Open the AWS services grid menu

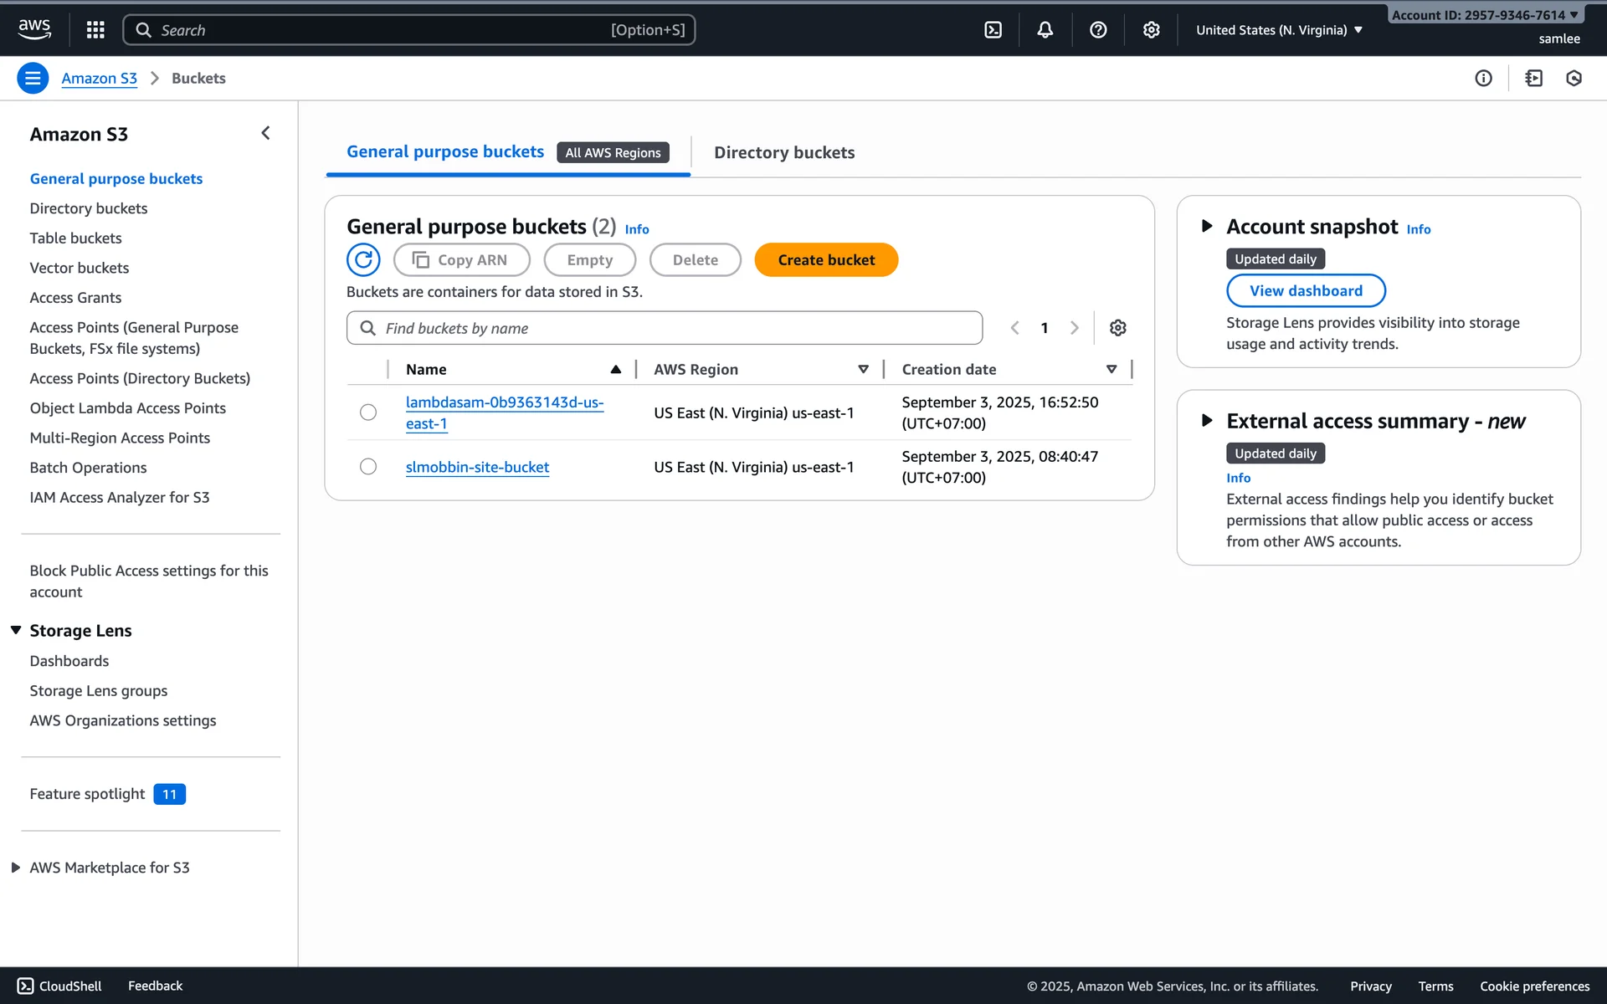(95, 30)
